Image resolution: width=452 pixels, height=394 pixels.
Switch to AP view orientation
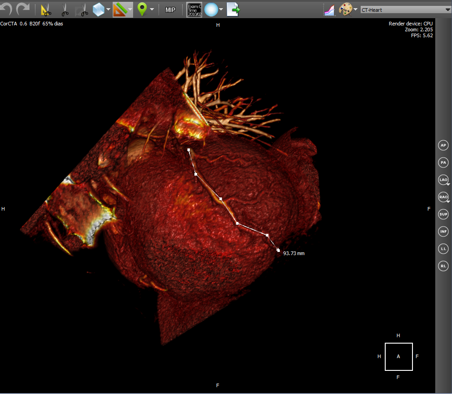[x=443, y=145]
